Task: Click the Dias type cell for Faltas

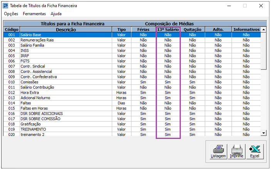Action: [x=121, y=103]
